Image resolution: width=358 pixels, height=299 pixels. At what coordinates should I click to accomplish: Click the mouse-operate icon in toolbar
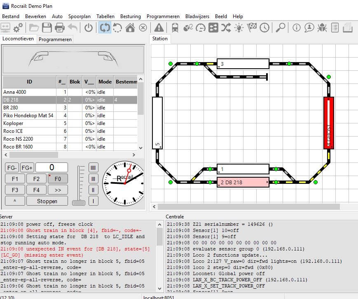[188, 28]
